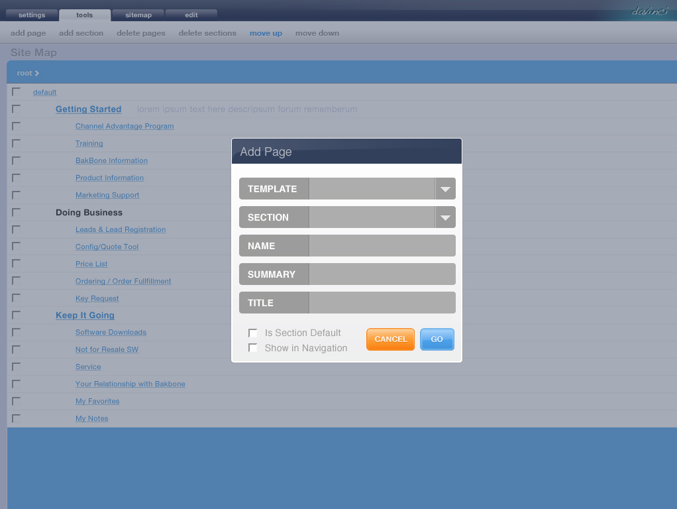Viewport: 677px width, 509px height.
Task: Tick the checkbox for Getting Started
Action: coord(17,109)
